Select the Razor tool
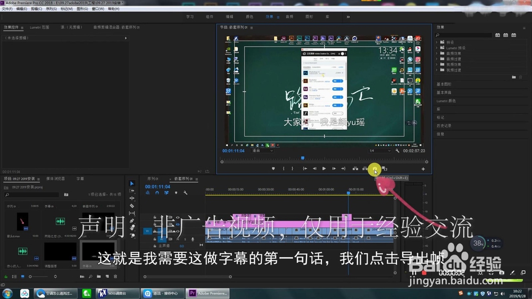The height and width of the screenshot is (299, 532). (x=132, y=206)
